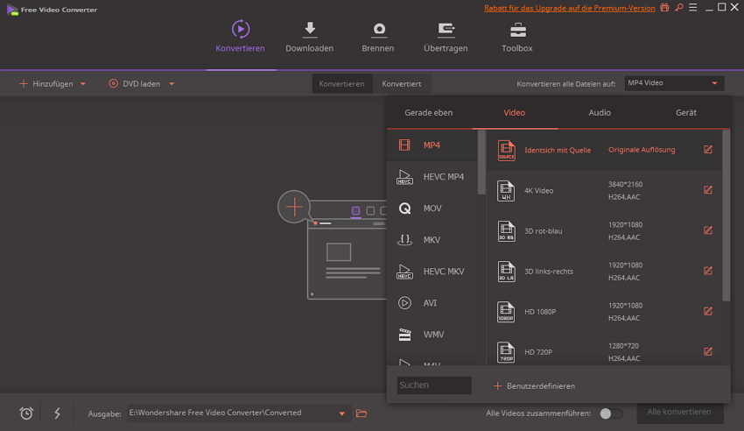
Task: Select the 3D rot-blau preset label
Action: 543,231
